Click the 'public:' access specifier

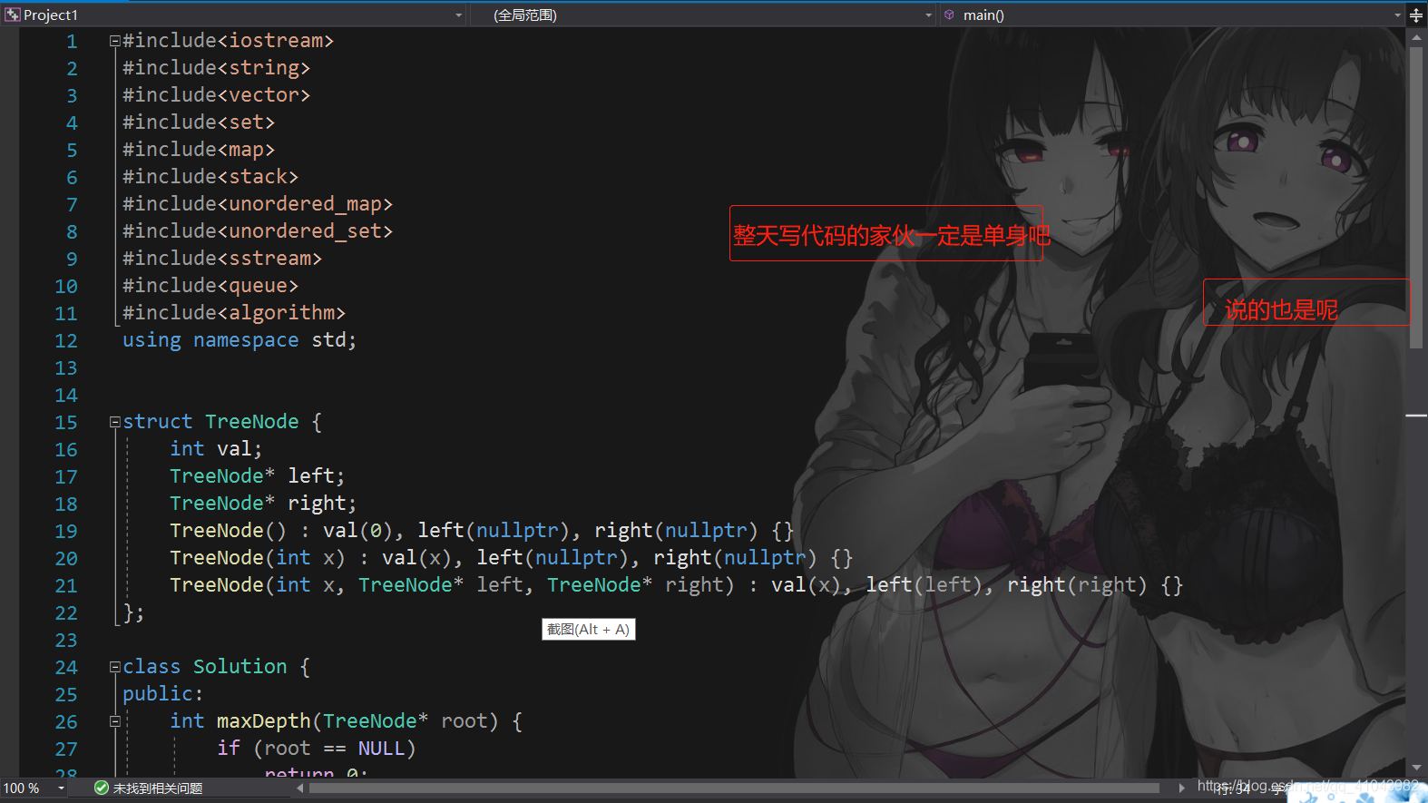coord(163,694)
